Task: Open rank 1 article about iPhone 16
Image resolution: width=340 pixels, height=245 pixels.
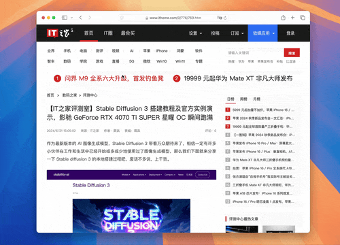Action: [263, 110]
